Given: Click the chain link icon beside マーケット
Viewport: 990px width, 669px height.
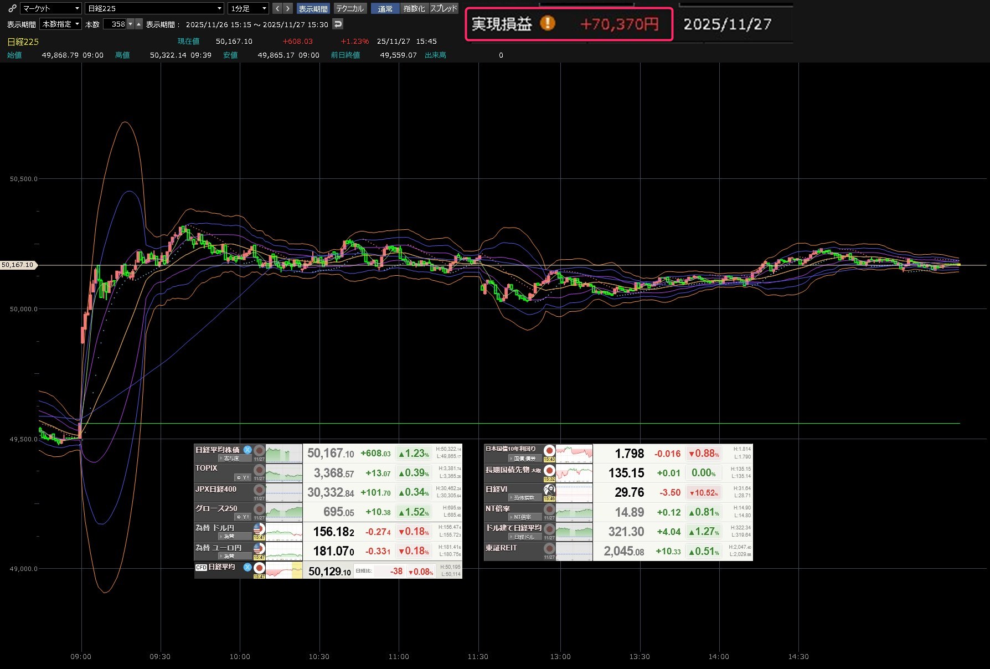Looking at the screenshot, I should click(12, 8).
